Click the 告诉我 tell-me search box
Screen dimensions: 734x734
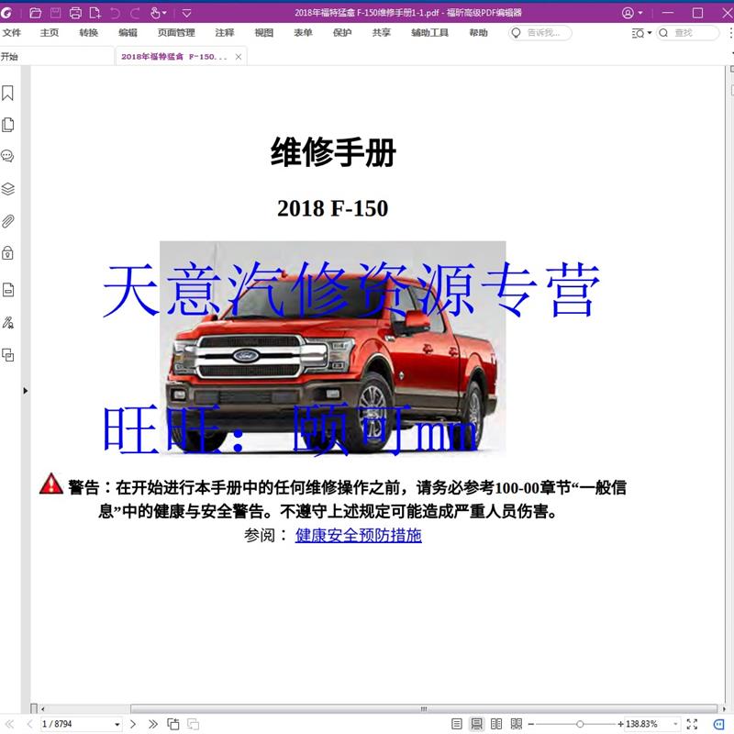click(x=540, y=33)
